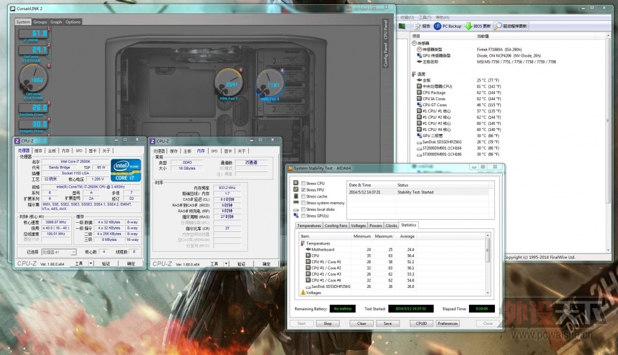This screenshot has width=618, height=355.
Task: Click the Seagate Drive temperature tile 30.0
Action: [x=34, y=124]
